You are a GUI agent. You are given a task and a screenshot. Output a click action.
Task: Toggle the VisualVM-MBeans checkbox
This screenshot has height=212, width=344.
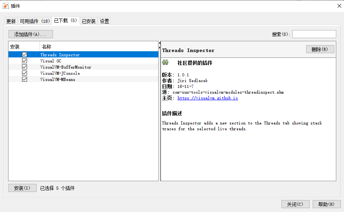pyautogui.click(x=25, y=79)
